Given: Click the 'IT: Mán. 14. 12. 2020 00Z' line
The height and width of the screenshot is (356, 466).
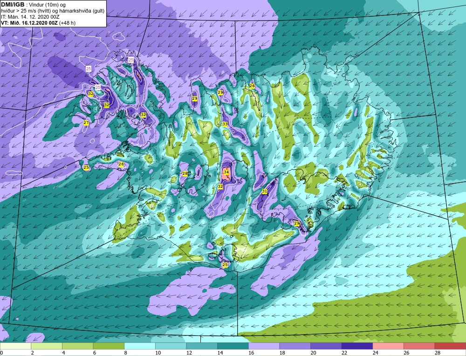Looking at the screenshot, I should pos(30,17).
